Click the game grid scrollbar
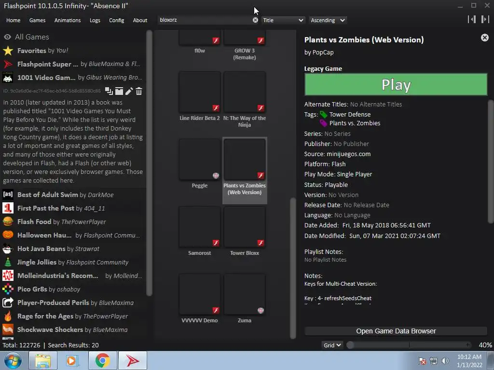The width and height of the screenshot is (494, 370). click(x=293, y=268)
